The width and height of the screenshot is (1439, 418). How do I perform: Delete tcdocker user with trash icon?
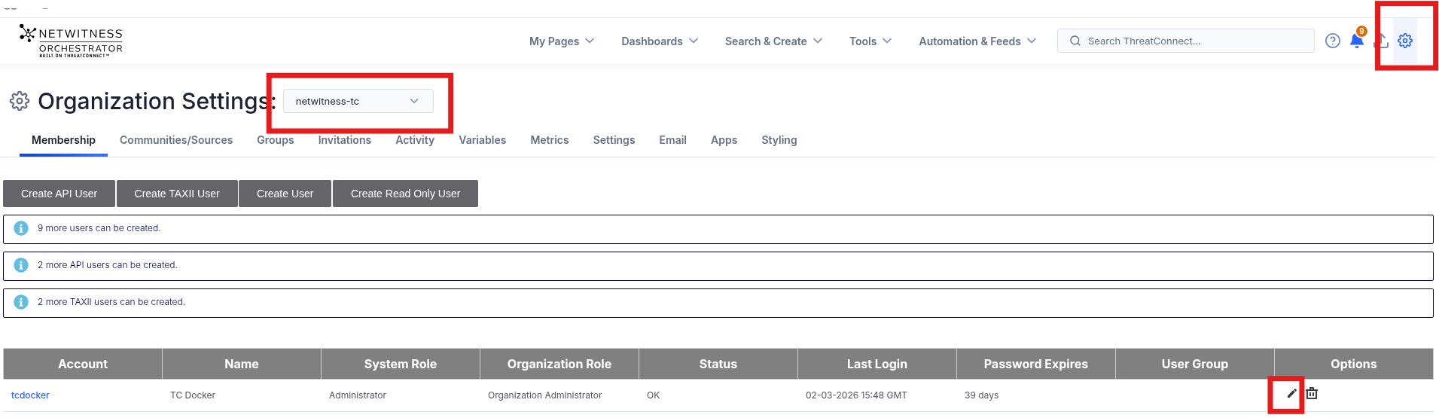tap(1312, 393)
